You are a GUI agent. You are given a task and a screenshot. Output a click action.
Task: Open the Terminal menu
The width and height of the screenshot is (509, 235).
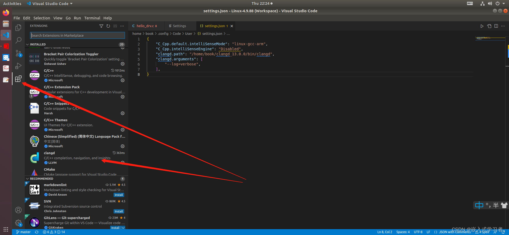pos(92,18)
